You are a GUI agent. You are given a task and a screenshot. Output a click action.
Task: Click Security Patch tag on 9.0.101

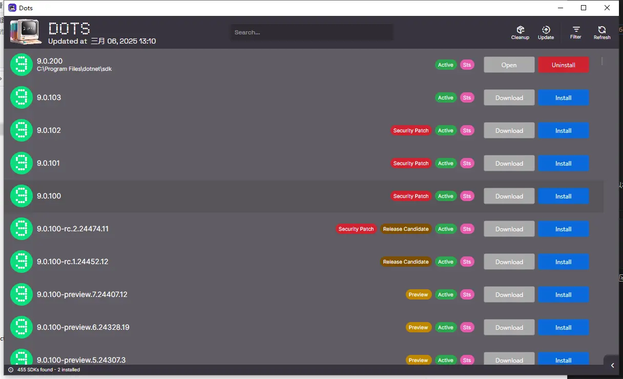click(x=411, y=164)
